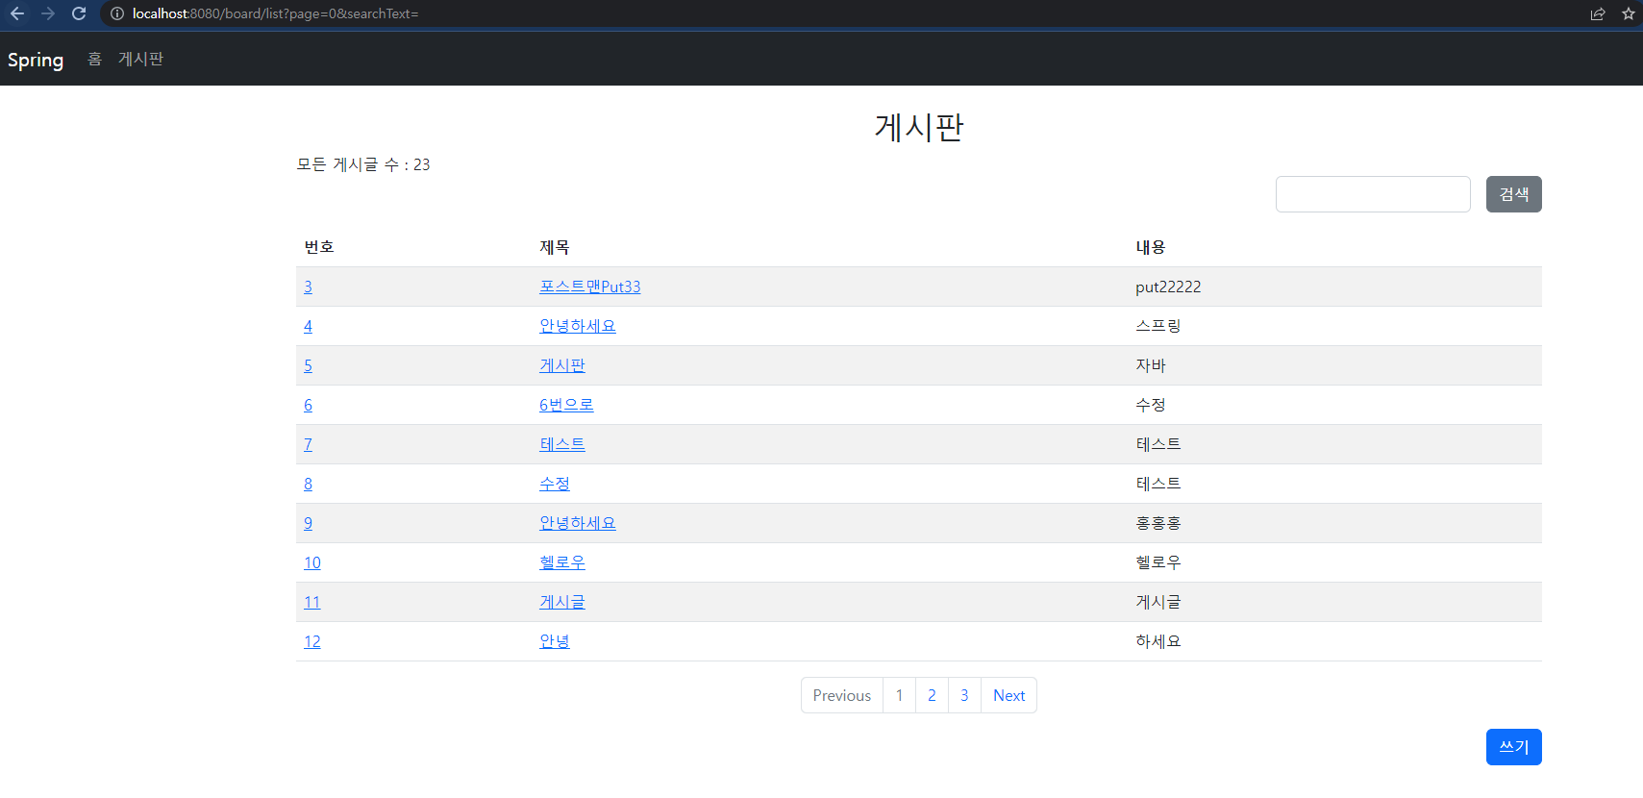This screenshot has width=1643, height=798.
Task: Focus the search text field
Action: coord(1373,194)
